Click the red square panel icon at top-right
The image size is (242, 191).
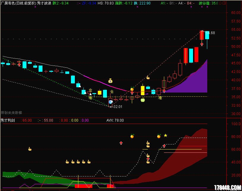[224, 3]
